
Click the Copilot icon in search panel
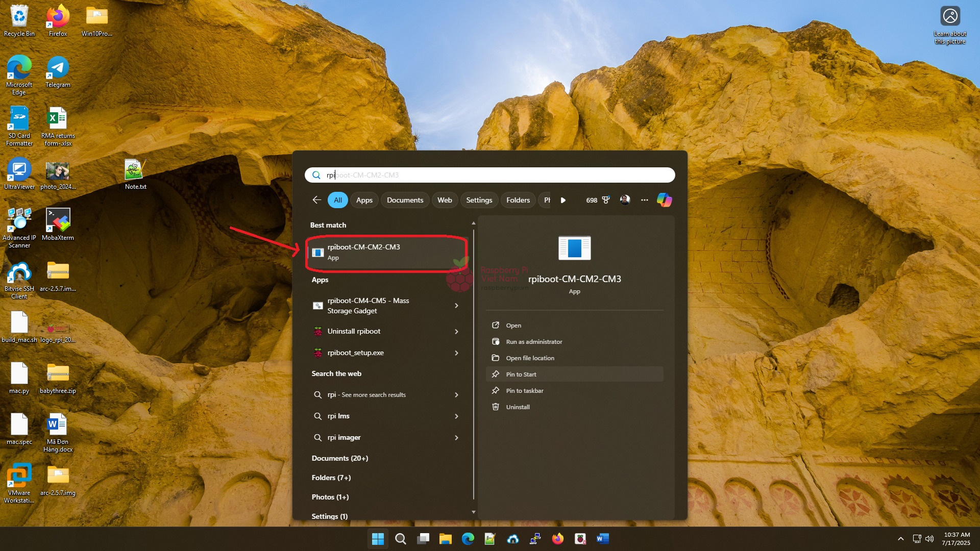pyautogui.click(x=664, y=200)
